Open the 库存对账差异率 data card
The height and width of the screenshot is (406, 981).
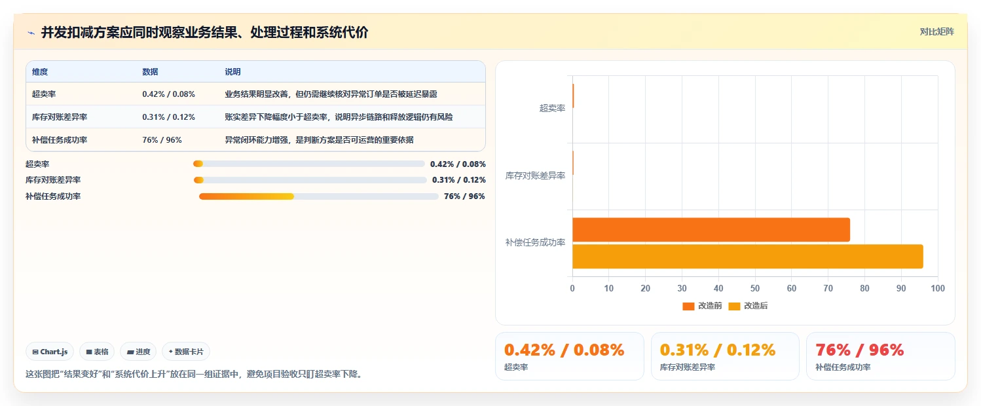tap(725, 356)
